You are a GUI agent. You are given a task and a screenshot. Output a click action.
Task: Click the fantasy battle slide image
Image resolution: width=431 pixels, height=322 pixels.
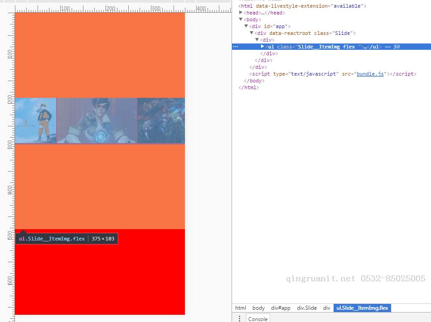click(x=161, y=120)
